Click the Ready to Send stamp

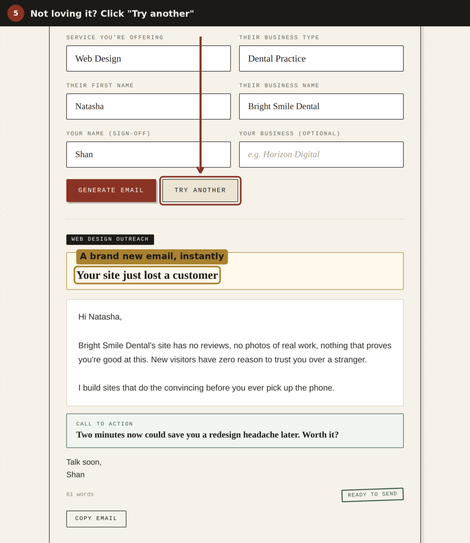coord(372,495)
